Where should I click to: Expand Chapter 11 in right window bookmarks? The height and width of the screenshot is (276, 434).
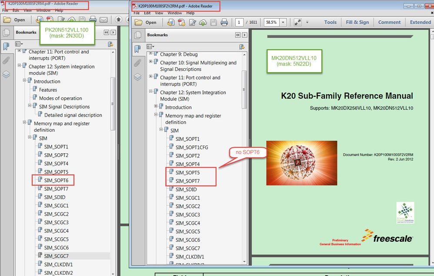[x=150, y=76]
